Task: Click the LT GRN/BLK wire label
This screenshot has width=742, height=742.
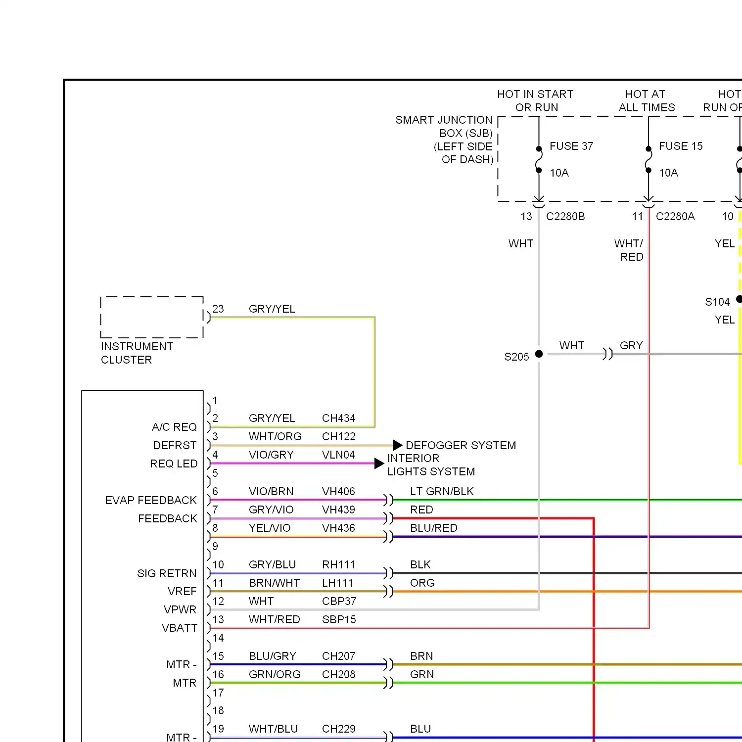Action: (x=442, y=491)
